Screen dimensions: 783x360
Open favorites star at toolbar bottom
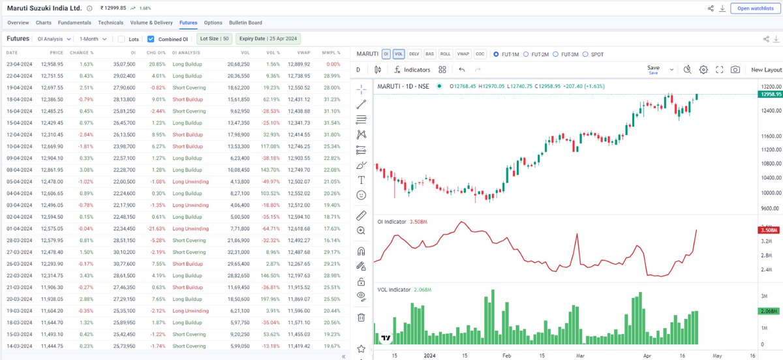point(361,350)
